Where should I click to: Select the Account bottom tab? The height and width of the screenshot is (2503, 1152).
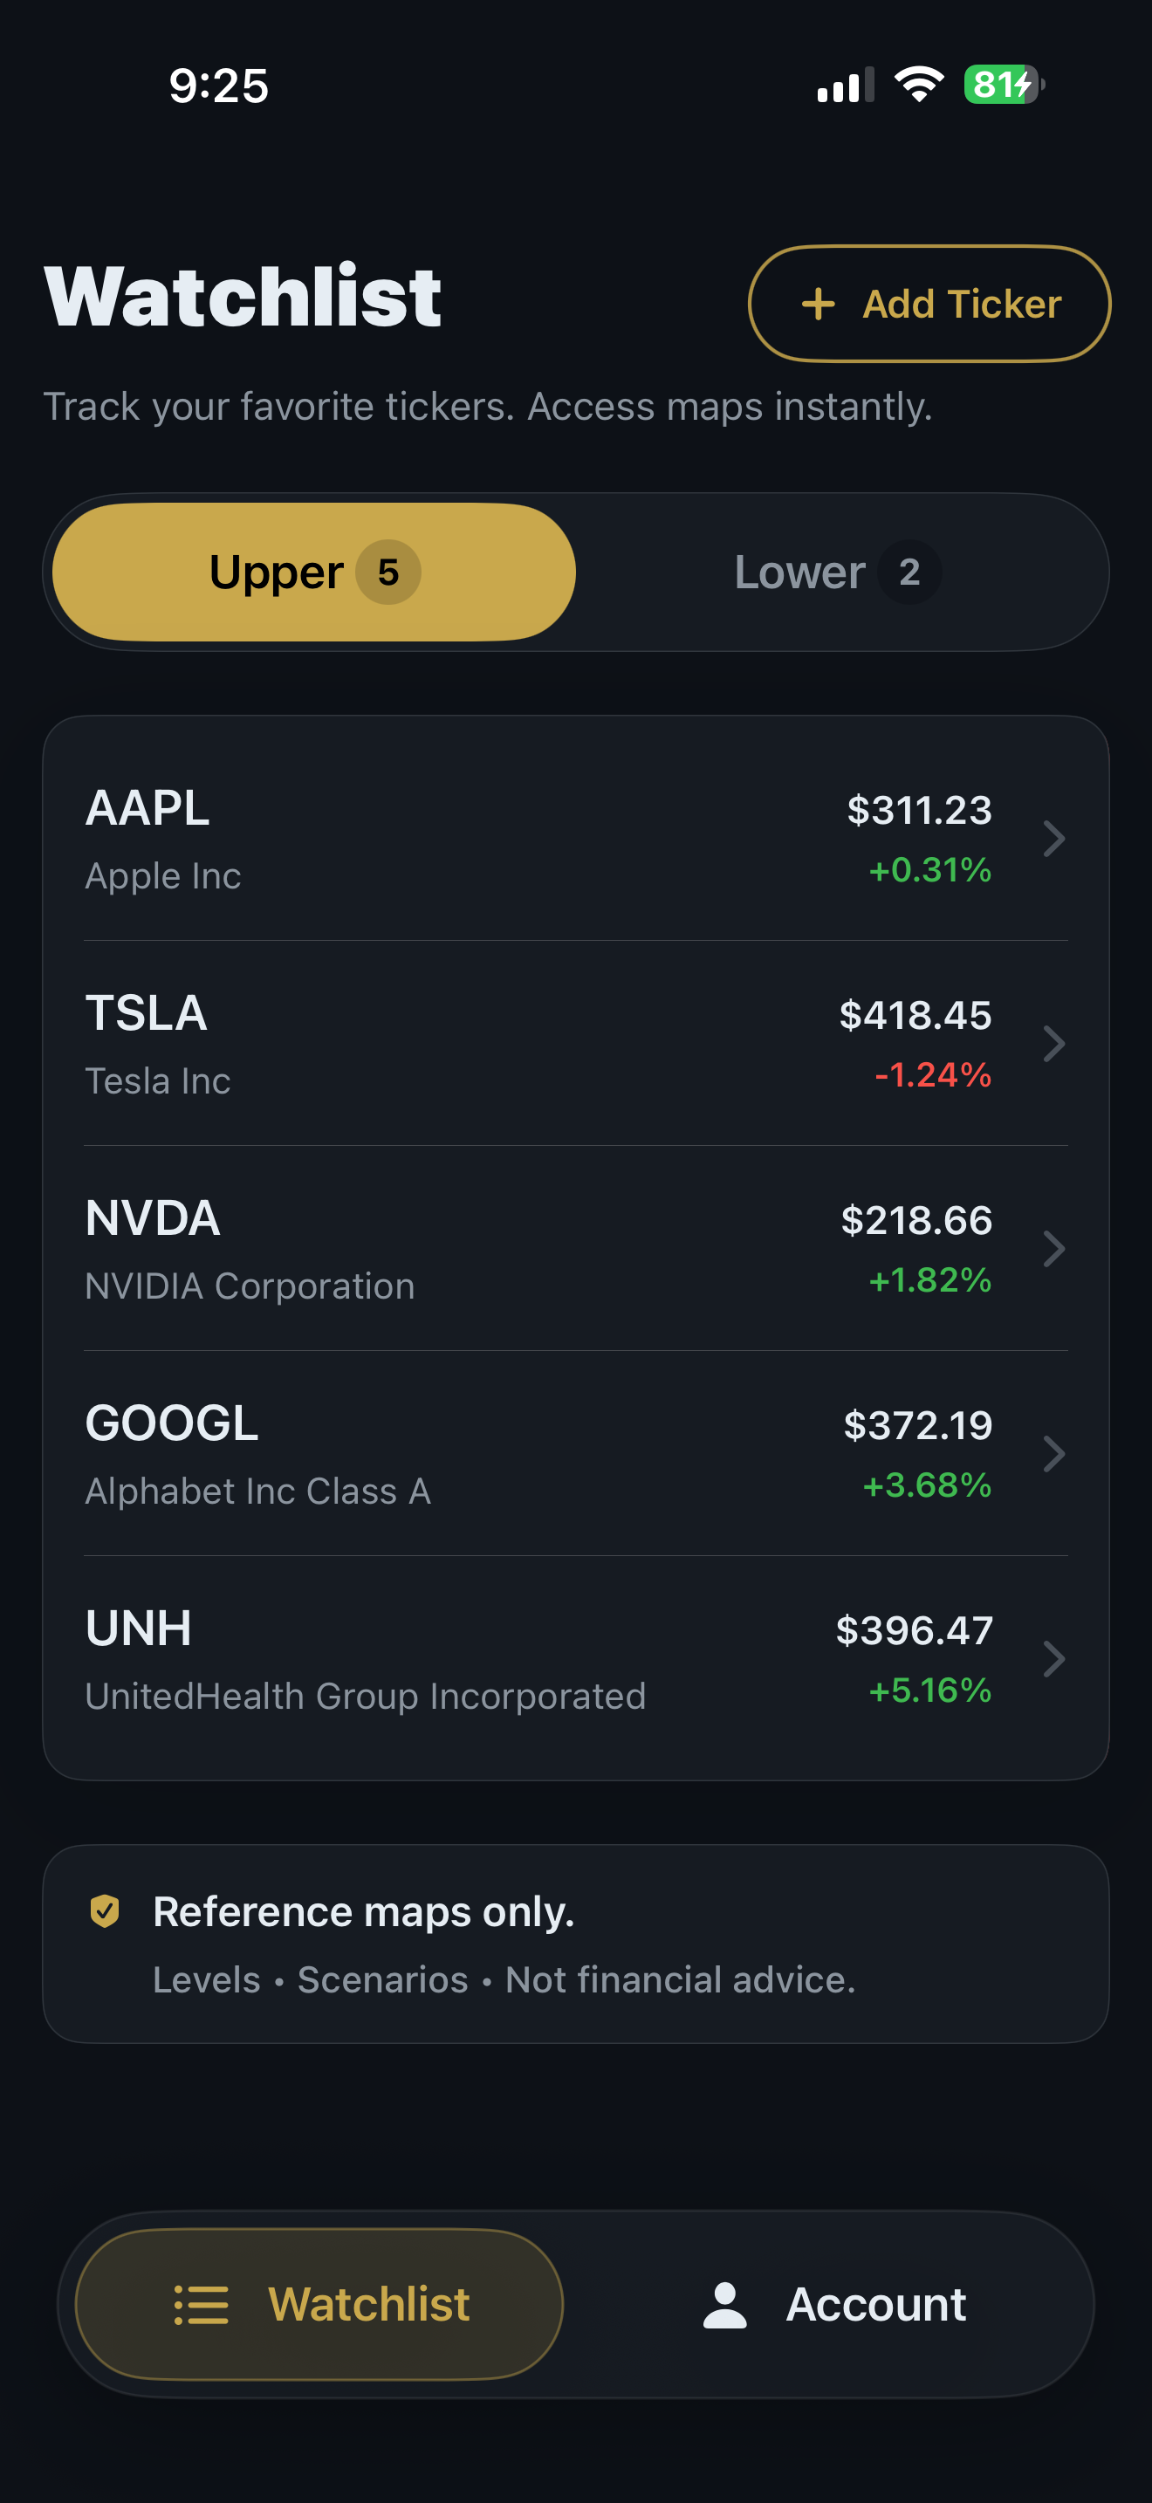tap(833, 2304)
